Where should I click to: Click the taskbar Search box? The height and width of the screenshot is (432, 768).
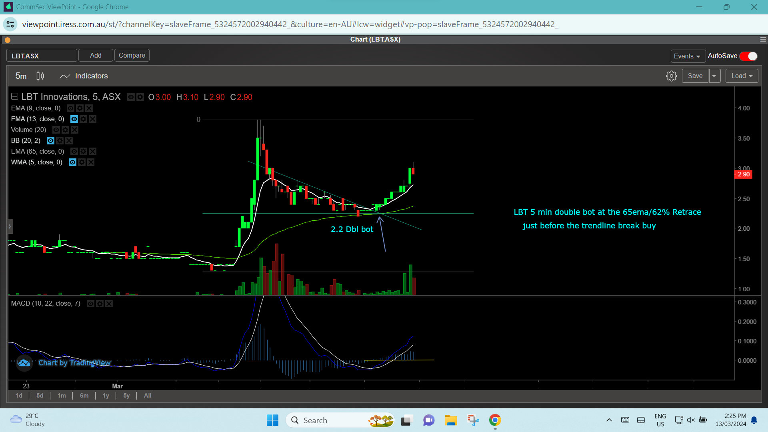(x=340, y=420)
